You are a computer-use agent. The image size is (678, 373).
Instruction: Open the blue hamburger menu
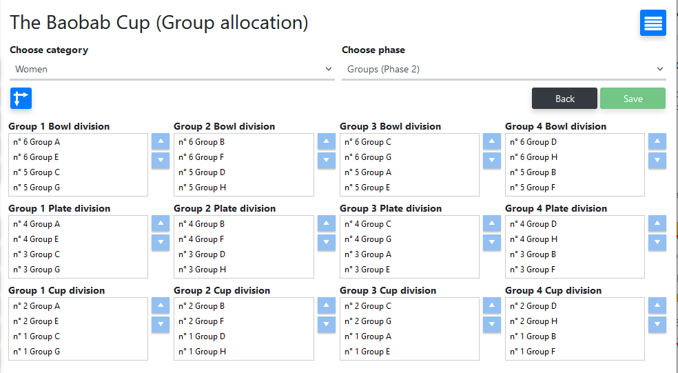tap(653, 23)
